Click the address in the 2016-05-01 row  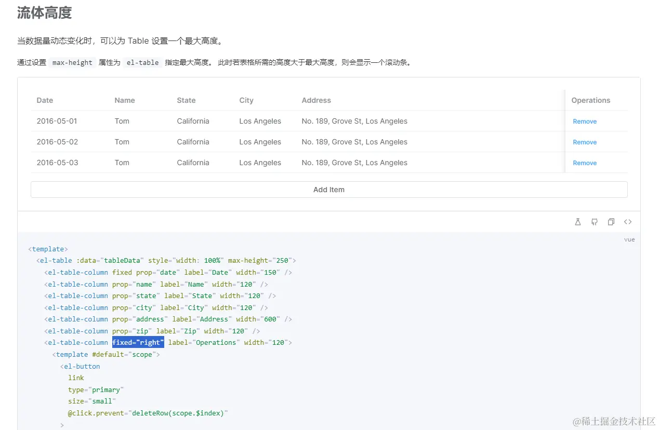354,121
